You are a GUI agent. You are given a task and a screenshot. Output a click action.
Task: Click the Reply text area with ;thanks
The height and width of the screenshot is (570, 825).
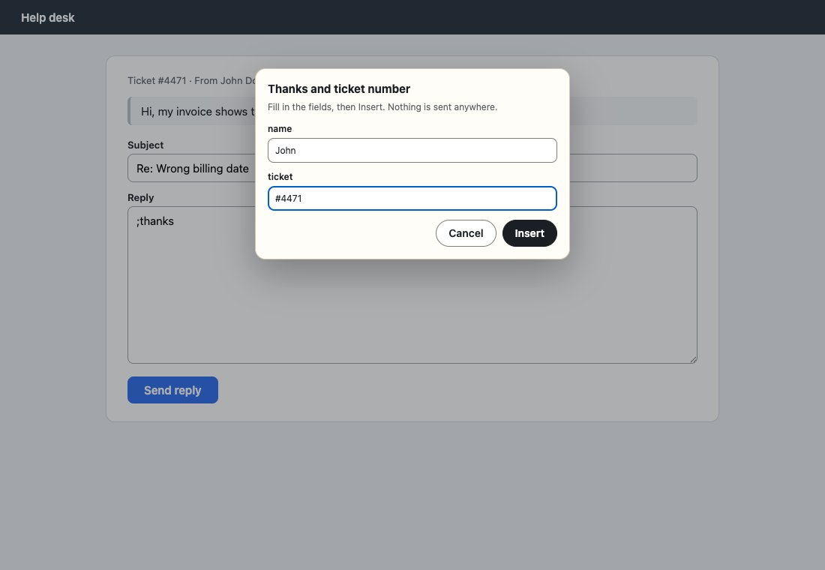[x=412, y=285]
